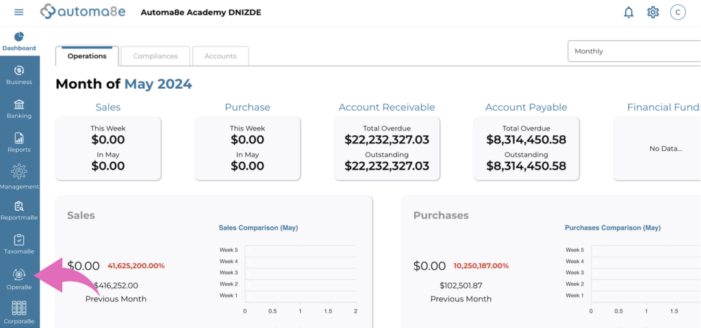The image size is (701, 328).
Task: Open the Management sidebar icon
Action: click(x=19, y=176)
